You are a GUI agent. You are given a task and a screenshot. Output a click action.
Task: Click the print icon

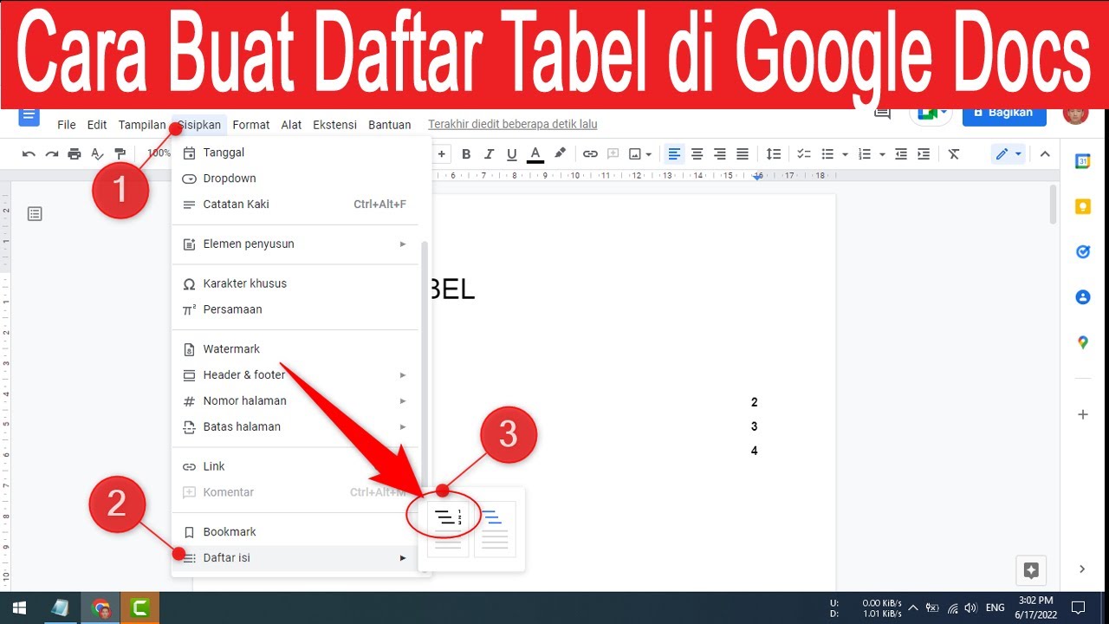click(x=75, y=154)
